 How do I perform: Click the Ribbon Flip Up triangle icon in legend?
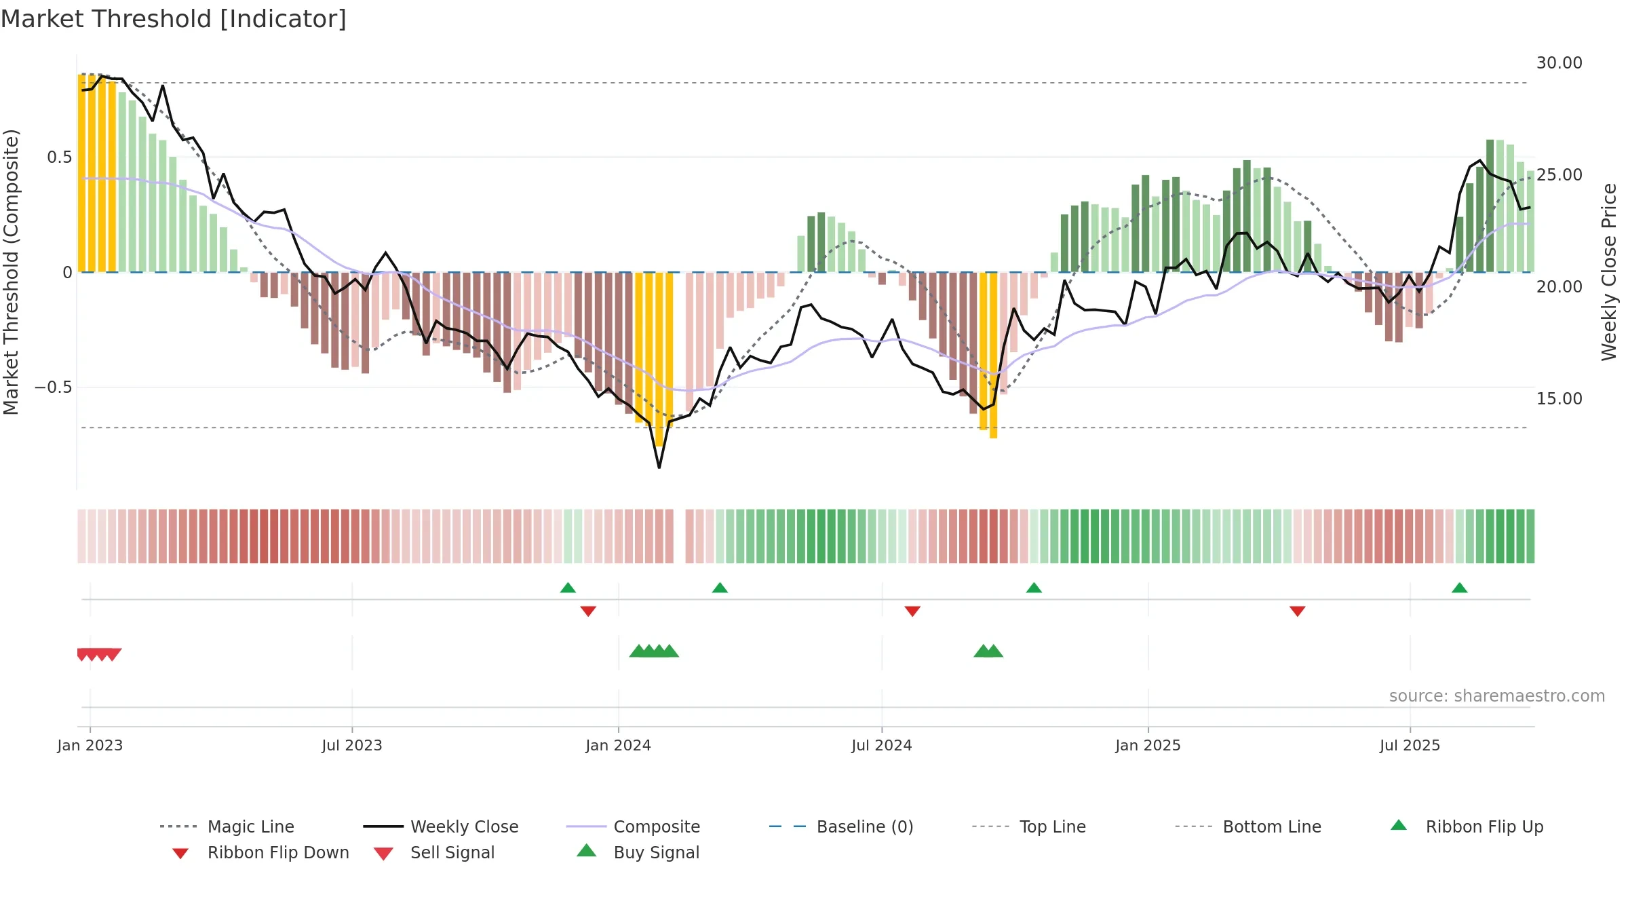point(1399,825)
